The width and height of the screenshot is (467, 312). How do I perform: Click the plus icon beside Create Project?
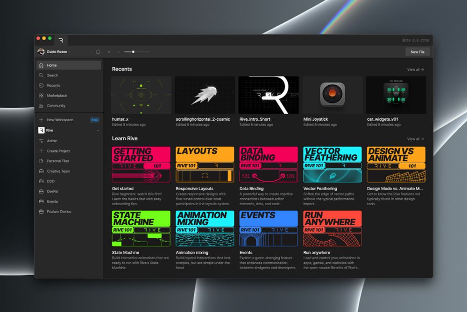42,151
